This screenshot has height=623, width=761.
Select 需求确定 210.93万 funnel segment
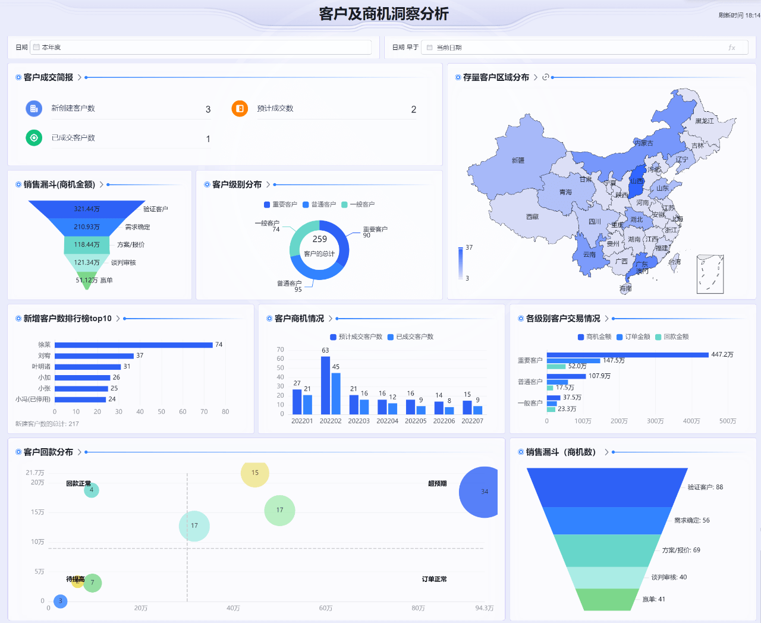[87, 227]
